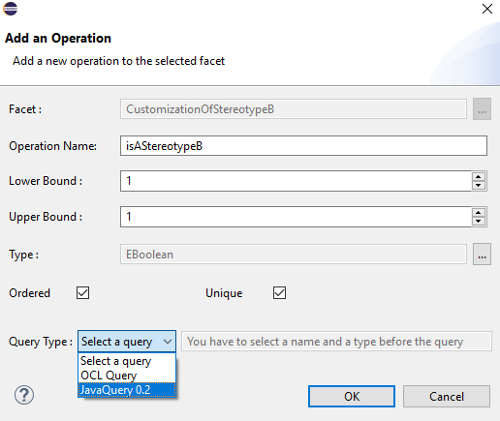Increase Upper Bound with up arrow
Viewport: 500px width, 421px height.
(479, 213)
